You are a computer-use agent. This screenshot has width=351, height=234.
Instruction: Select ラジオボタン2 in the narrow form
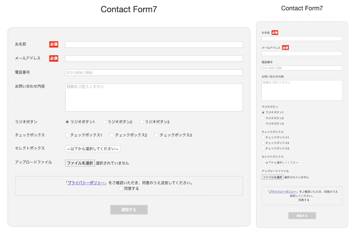263,118
